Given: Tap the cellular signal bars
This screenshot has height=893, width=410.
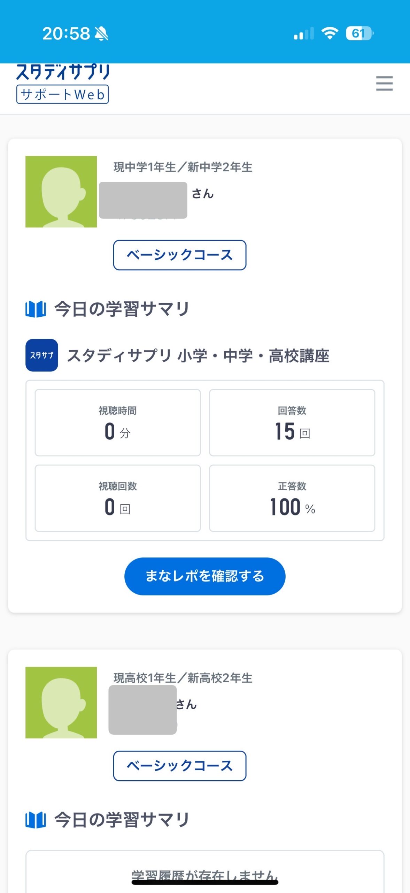Looking at the screenshot, I should [x=304, y=34].
